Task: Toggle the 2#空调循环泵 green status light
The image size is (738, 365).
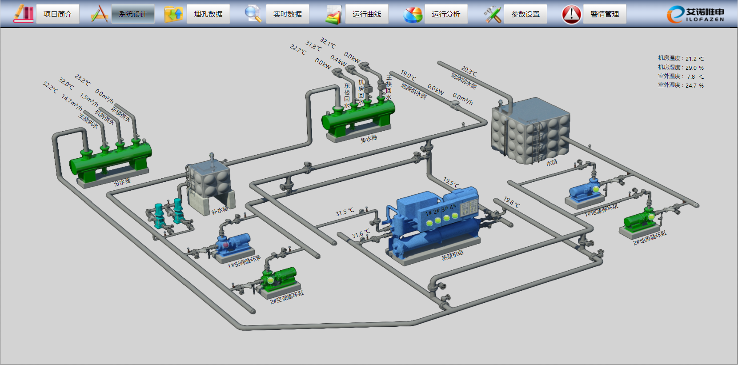Action: click(x=270, y=280)
